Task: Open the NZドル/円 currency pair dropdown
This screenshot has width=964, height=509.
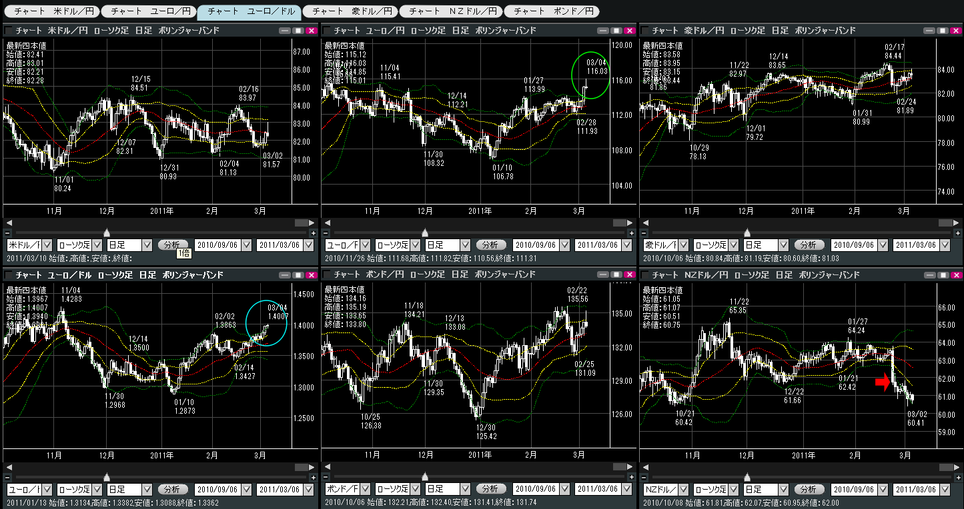Action: click(x=682, y=490)
